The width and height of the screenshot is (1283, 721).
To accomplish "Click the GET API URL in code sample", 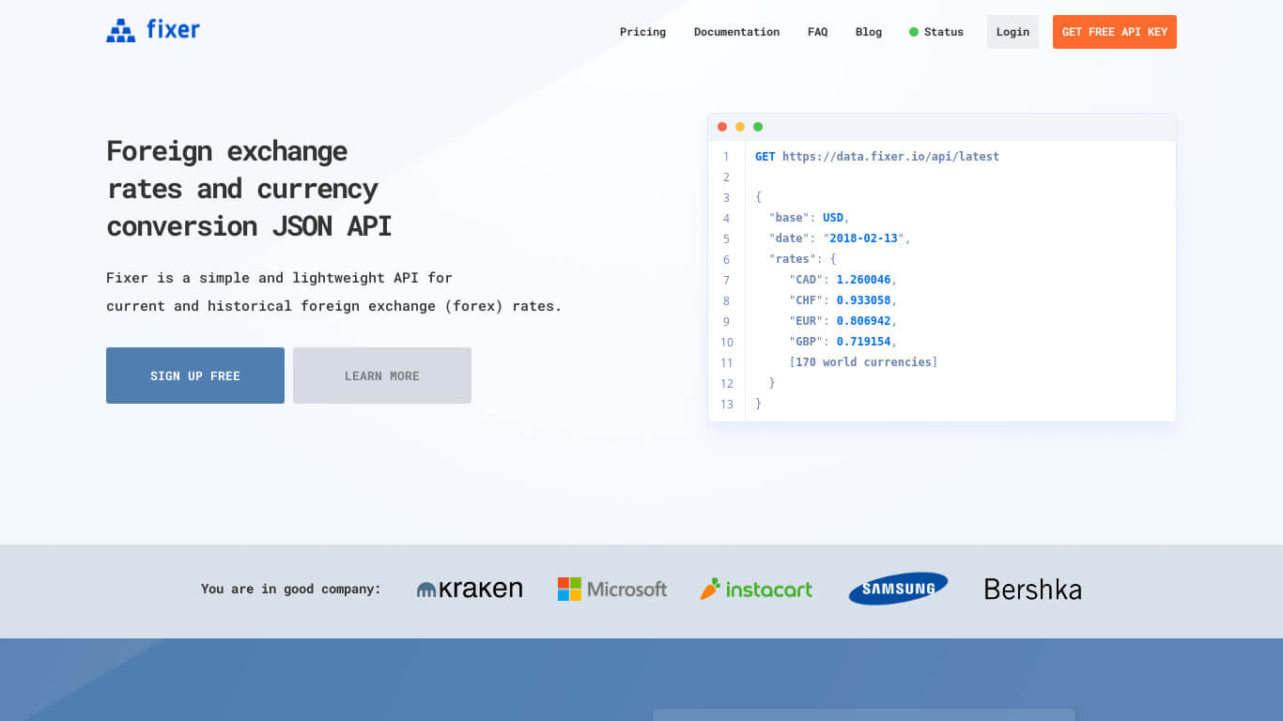I will pos(889,157).
